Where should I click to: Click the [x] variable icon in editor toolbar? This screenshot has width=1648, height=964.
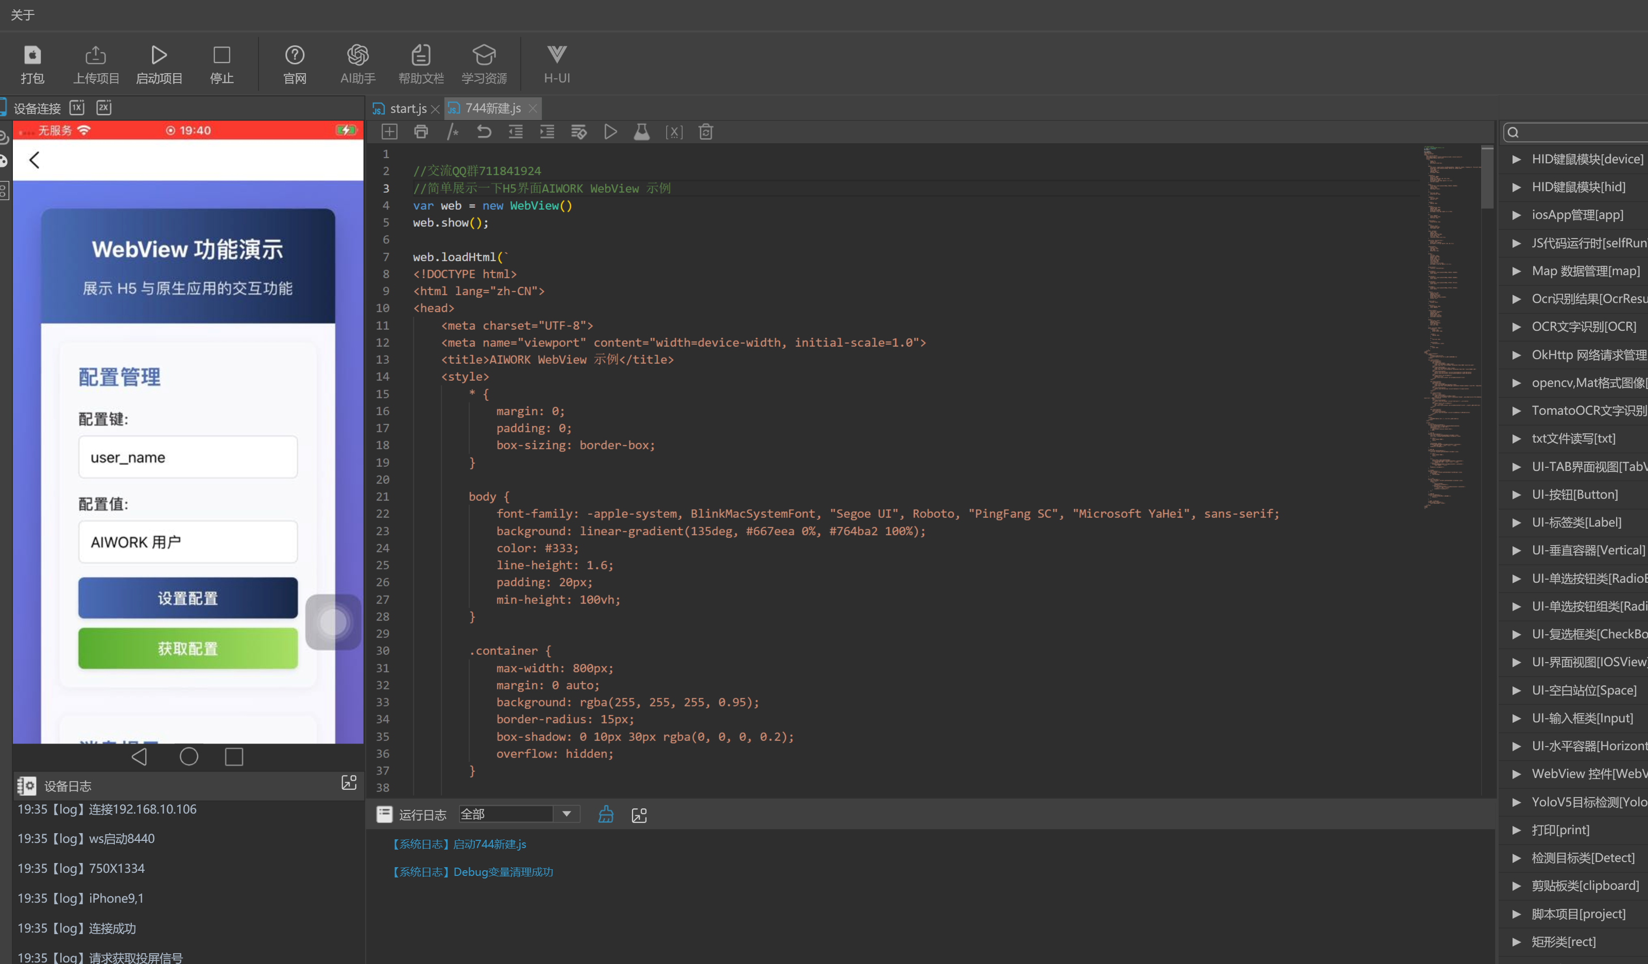(674, 131)
